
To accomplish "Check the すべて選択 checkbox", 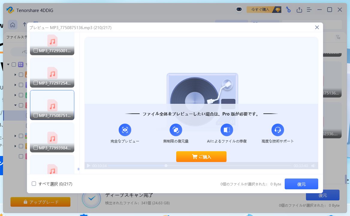I will pyautogui.click(x=34, y=184).
